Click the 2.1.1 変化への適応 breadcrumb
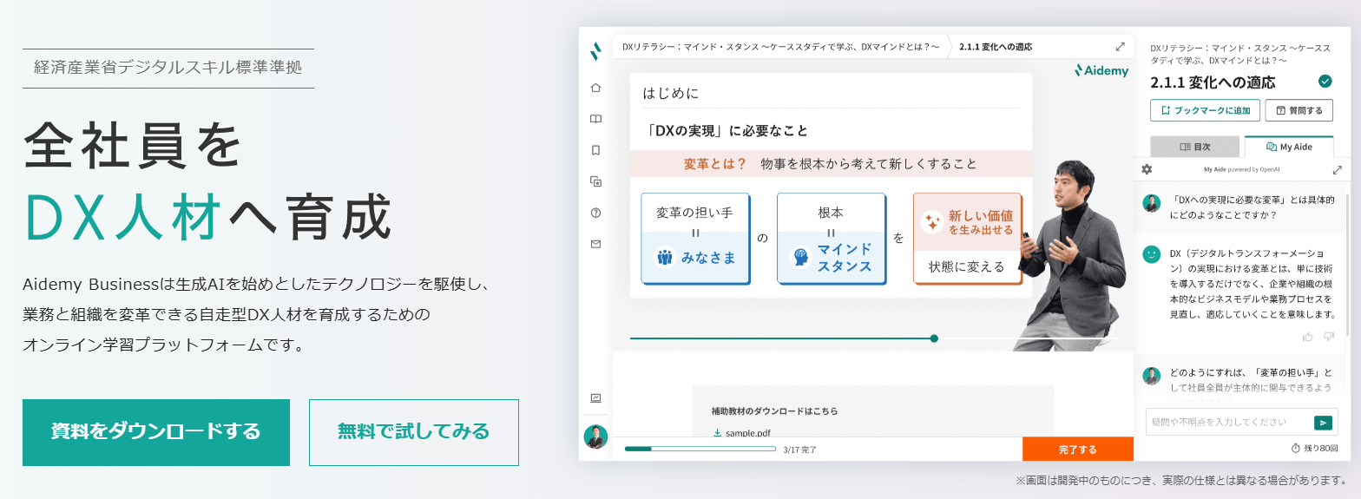The width and height of the screenshot is (1361, 499). click(996, 47)
